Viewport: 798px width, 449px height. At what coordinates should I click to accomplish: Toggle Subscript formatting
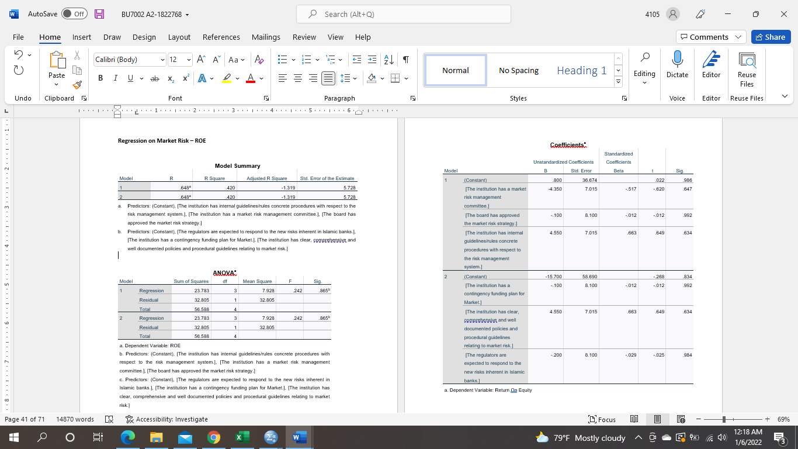tap(171, 78)
